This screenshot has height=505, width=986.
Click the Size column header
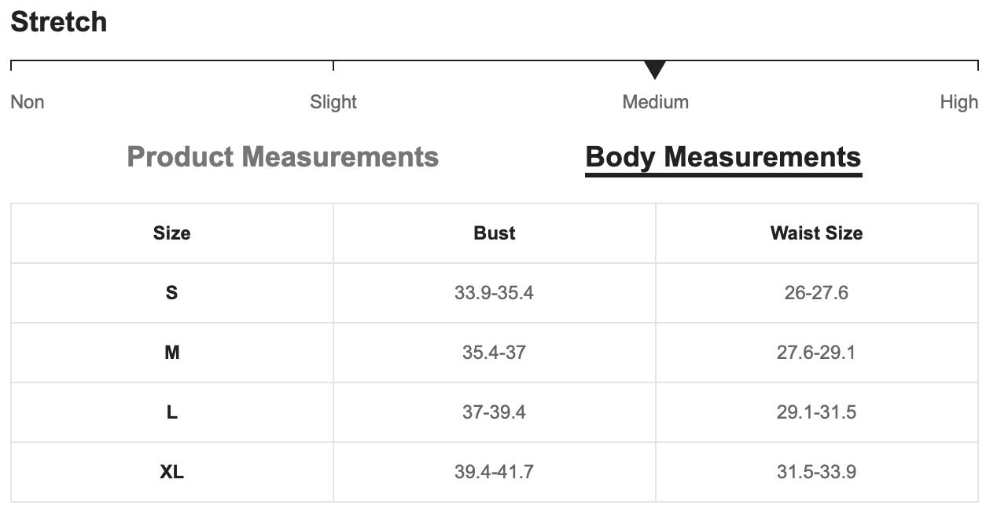171,233
